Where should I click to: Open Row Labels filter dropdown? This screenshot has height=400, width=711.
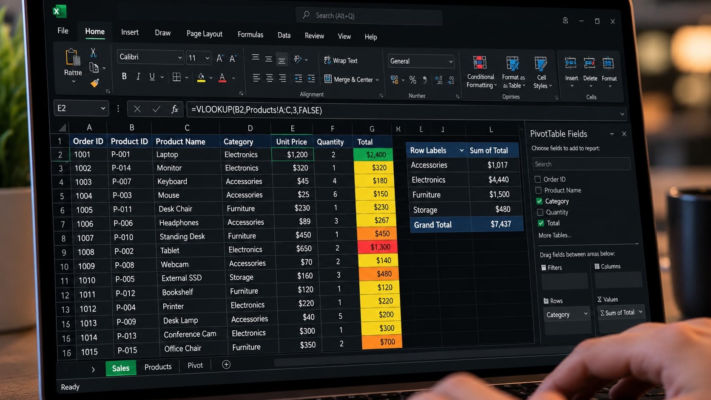pyautogui.click(x=461, y=150)
